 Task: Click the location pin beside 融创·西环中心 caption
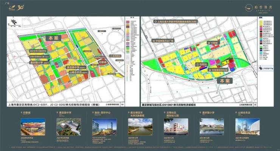(x=93, y=113)
